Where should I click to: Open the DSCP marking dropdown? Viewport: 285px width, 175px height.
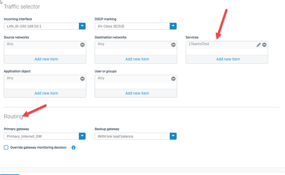point(173,26)
